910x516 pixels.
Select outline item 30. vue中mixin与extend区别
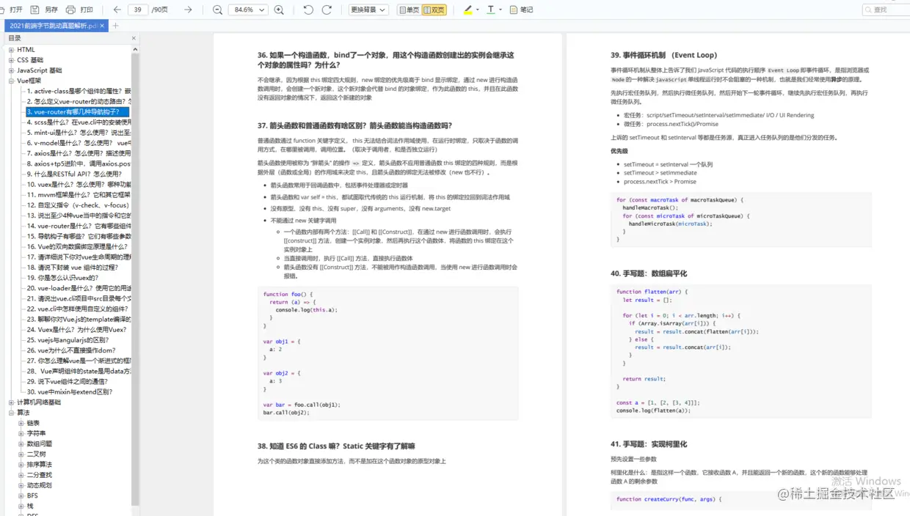tap(70, 391)
